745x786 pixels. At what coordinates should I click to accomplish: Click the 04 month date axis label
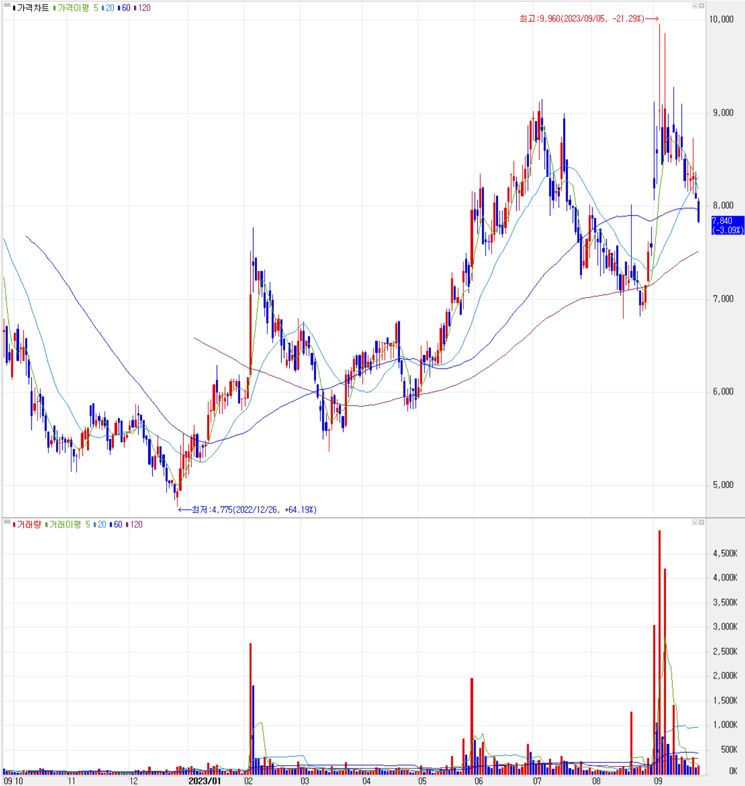click(367, 781)
